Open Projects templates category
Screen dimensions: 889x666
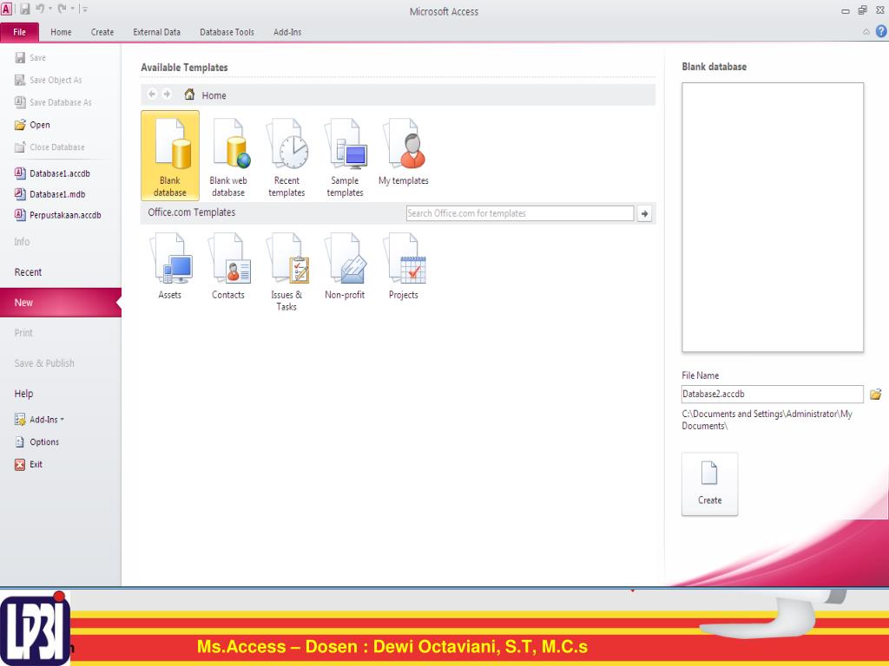403,265
